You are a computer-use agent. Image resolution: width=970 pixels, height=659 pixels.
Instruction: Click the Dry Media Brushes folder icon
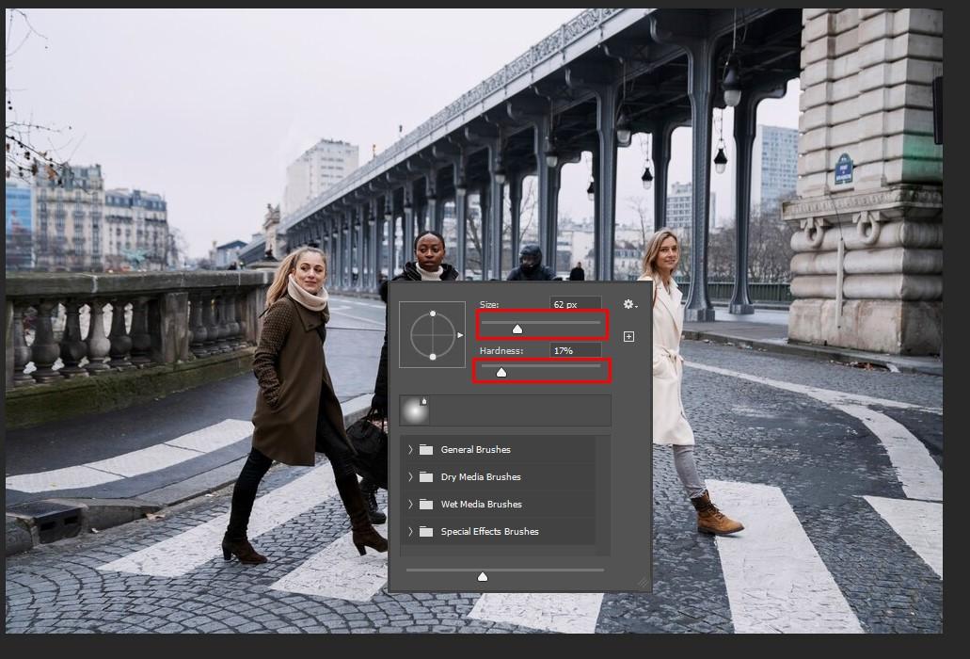[425, 477]
